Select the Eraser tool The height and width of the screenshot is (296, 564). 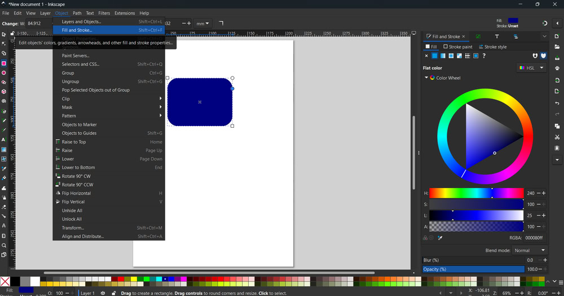3,207
